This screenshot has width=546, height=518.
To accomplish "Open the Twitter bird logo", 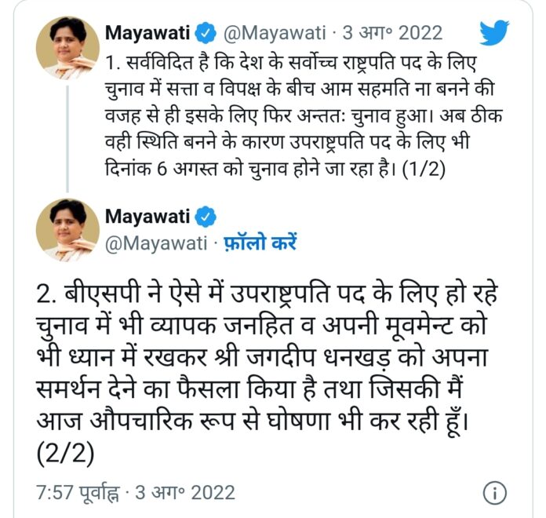I will tap(493, 33).
